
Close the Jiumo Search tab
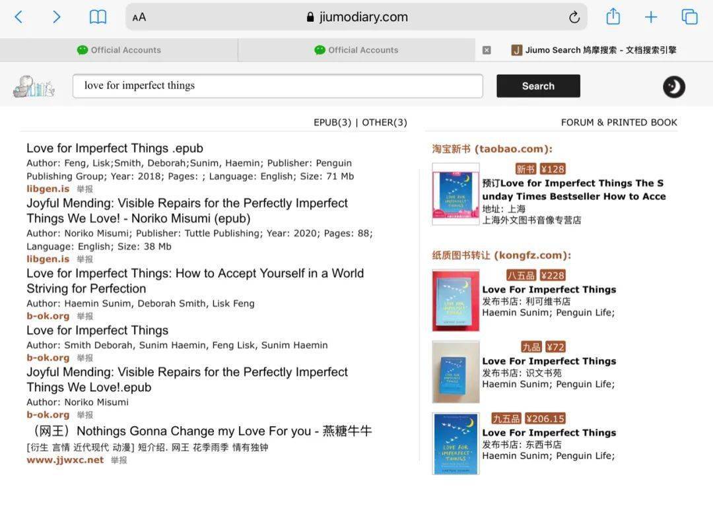tap(487, 50)
